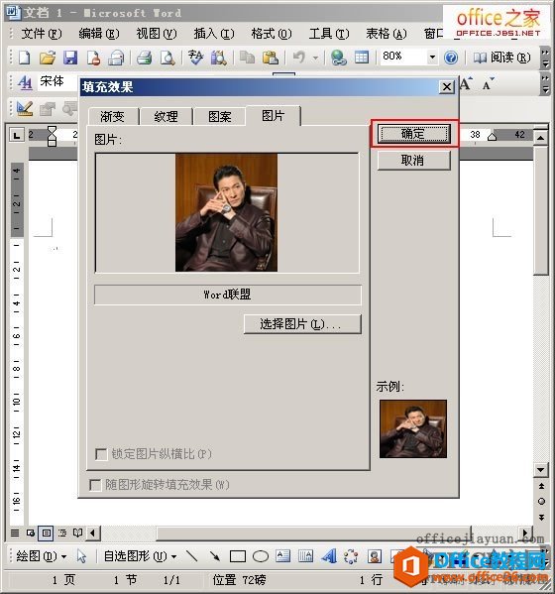Click the Grow Font large A icon
The height and width of the screenshot is (594, 555).
466,83
